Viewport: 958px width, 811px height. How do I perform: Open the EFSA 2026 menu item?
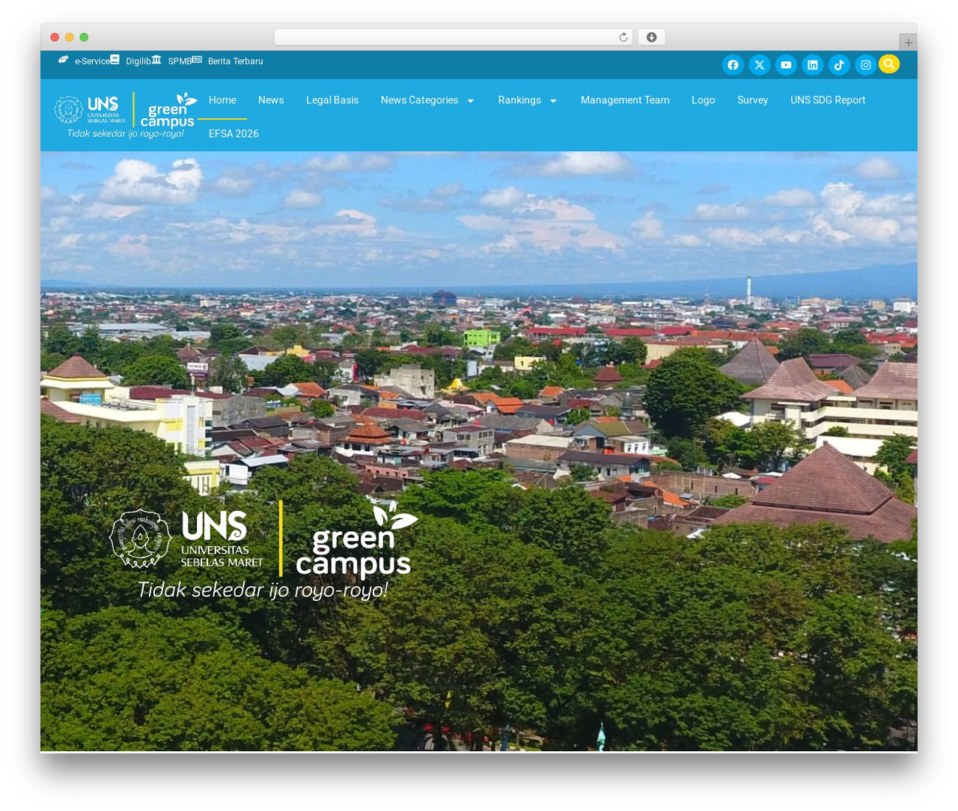[234, 134]
